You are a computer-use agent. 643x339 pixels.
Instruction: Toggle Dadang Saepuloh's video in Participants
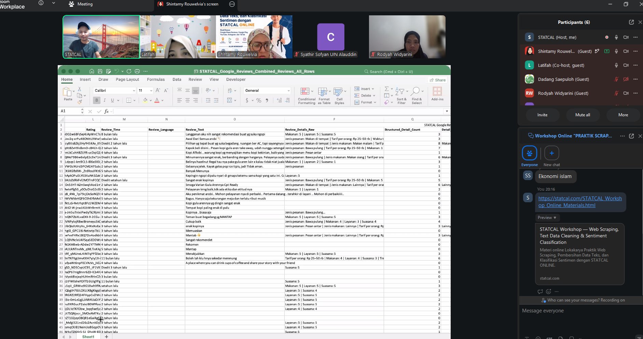(x=626, y=79)
